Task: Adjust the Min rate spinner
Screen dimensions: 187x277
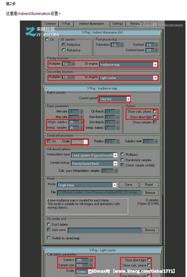Action: pos(81,112)
